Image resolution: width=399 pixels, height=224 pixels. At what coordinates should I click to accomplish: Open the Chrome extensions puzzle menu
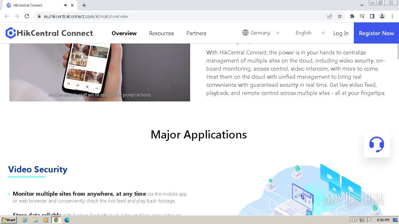coord(352,16)
